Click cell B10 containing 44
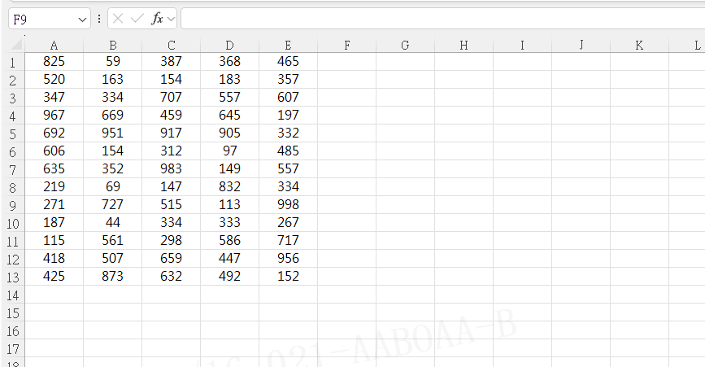The image size is (705, 367). coord(112,222)
